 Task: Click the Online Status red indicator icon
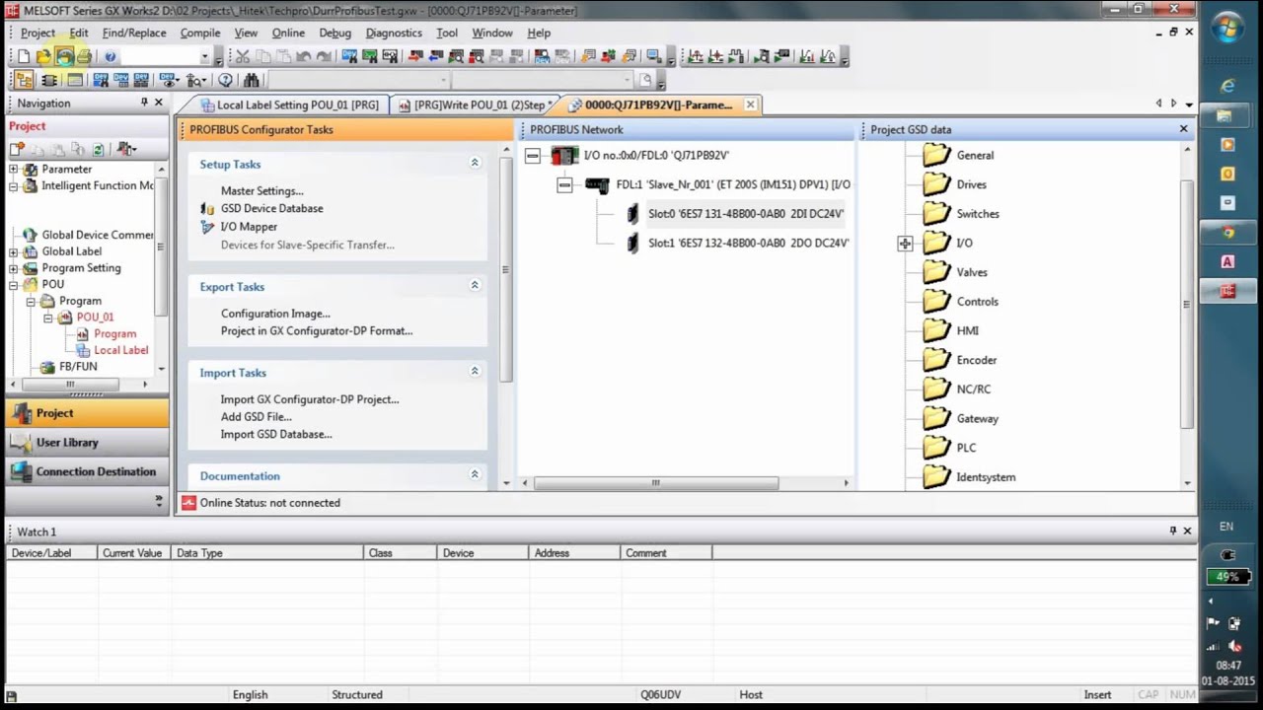(x=188, y=503)
